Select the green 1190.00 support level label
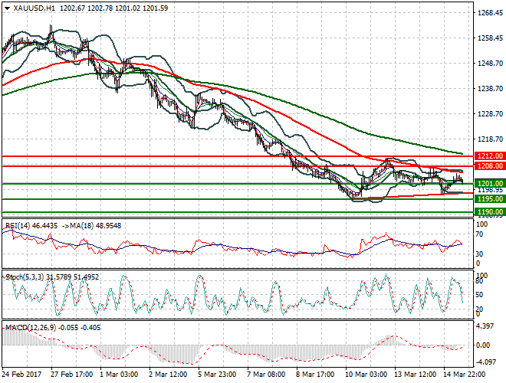The height and width of the screenshot is (383, 506). (487, 212)
